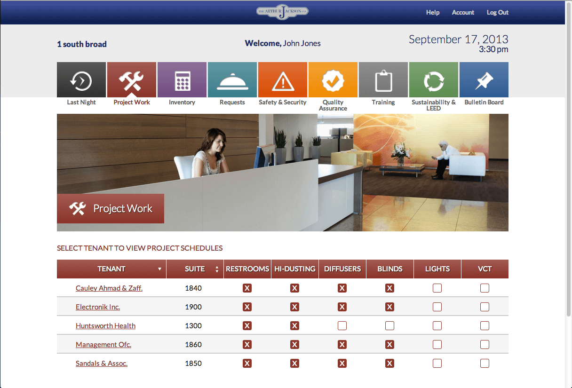Select the Inventory calculator icon

(182, 80)
